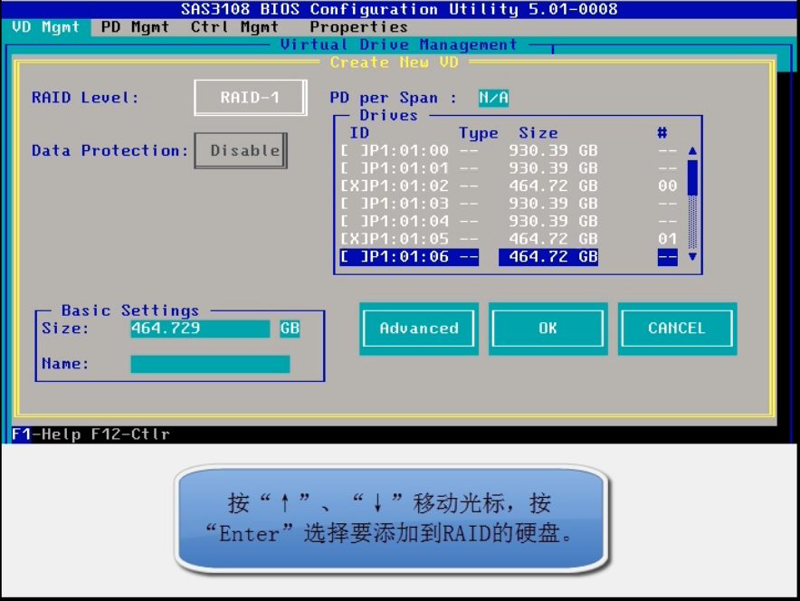This screenshot has width=800, height=601.
Task: Click the Virtual Drive Management heading
Action: tap(398, 44)
